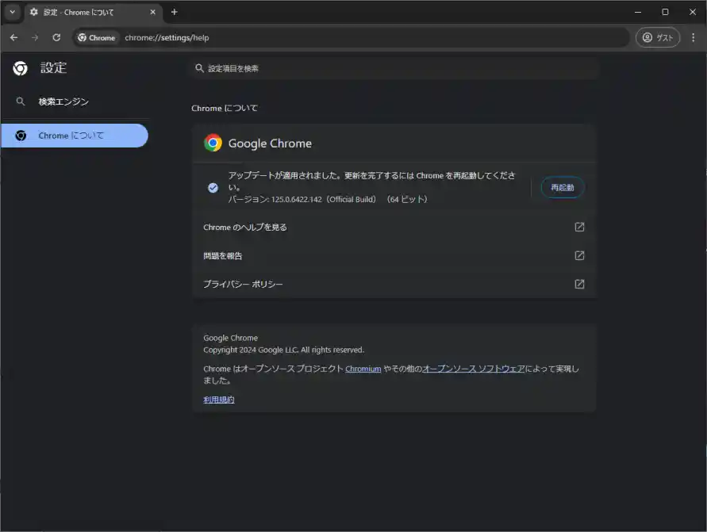Open a new tab with plus button
The image size is (707, 532).
click(x=175, y=12)
